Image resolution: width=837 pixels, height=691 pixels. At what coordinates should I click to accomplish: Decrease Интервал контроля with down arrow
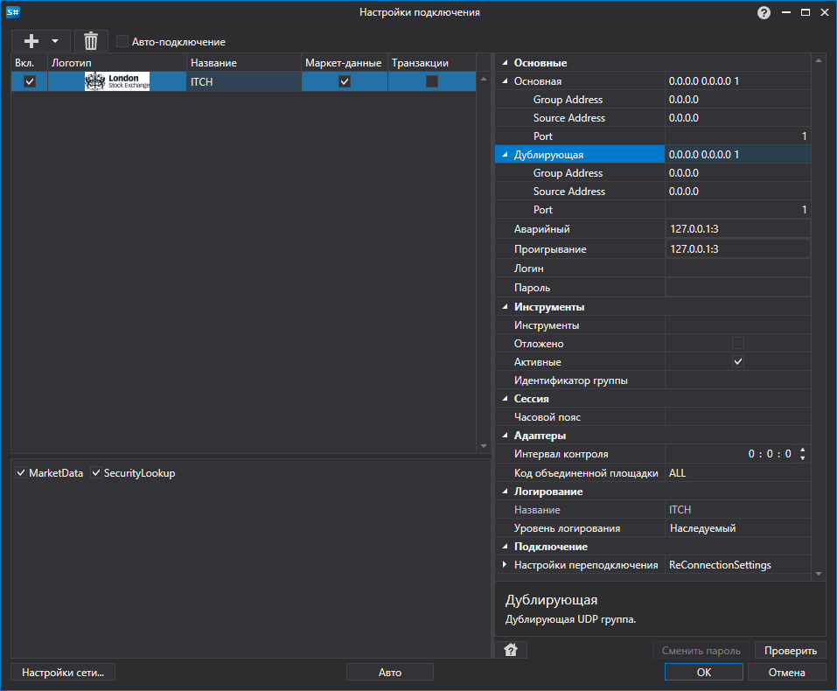click(x=802, y=458)
